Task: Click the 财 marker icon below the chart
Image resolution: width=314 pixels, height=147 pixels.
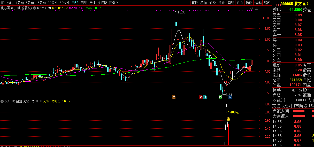Action: pyautogui.click(x=230, y=97)
